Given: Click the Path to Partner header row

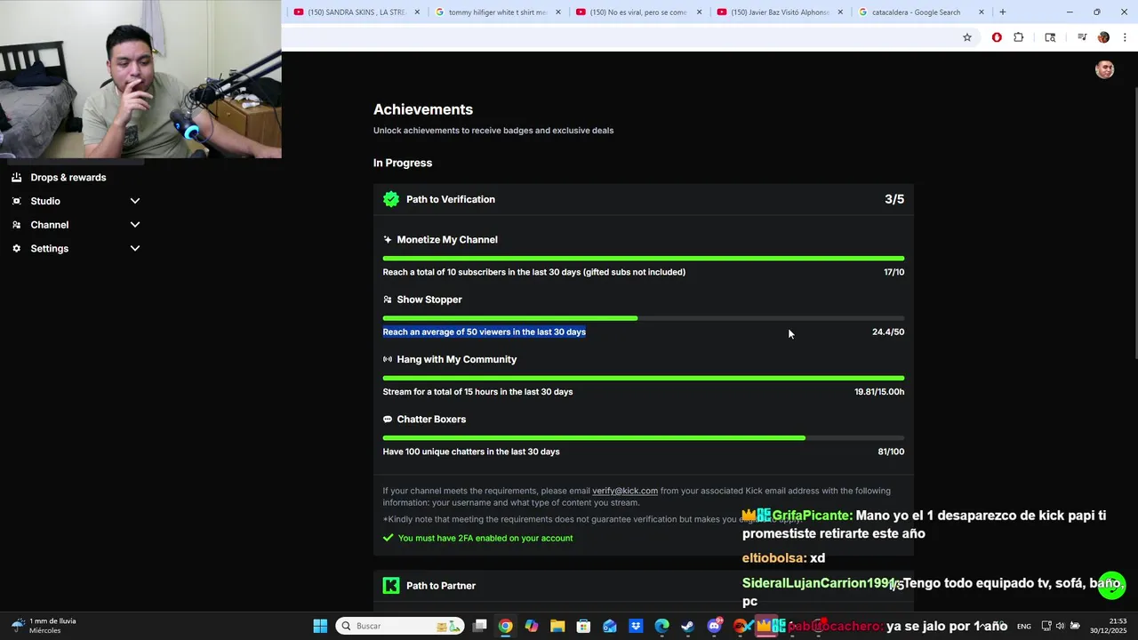Looking at the screenshot, I should coord(644,585).
